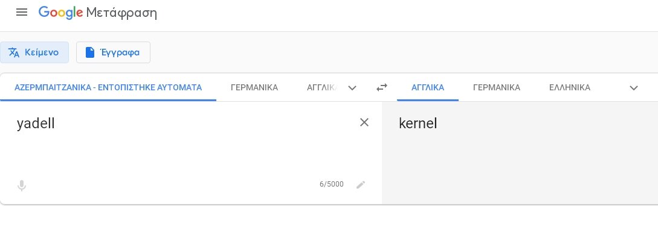Open handwriting pencil input tool
The height and width of the screenshot is (236, 658).
(361, 185)
